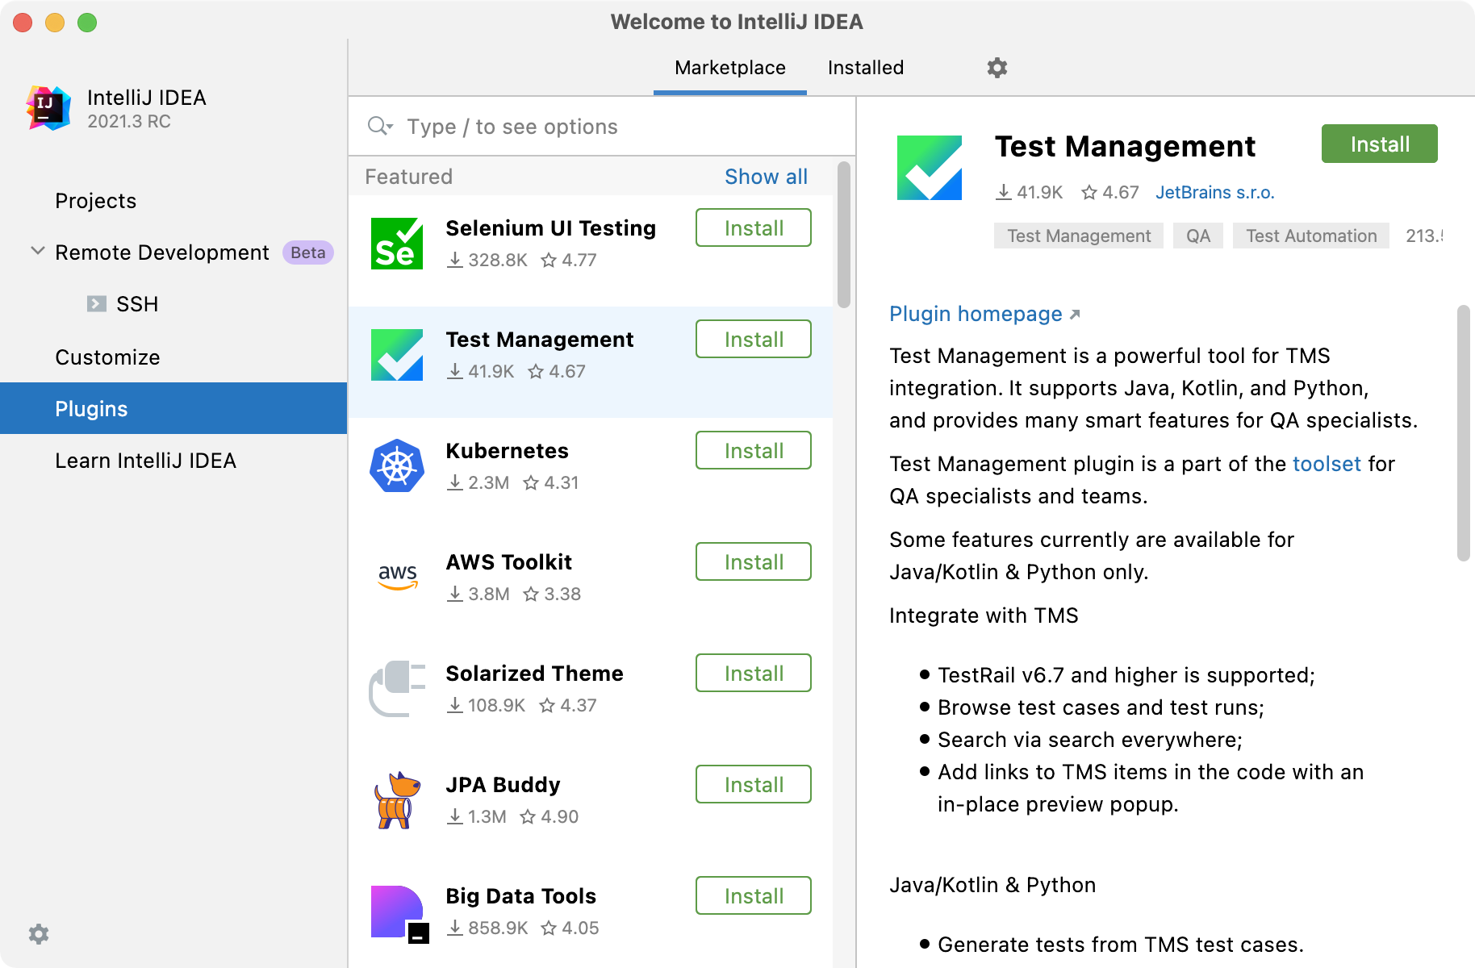Switch to the Marketplace tab
1475x968 pixels.
click(730, 68)
